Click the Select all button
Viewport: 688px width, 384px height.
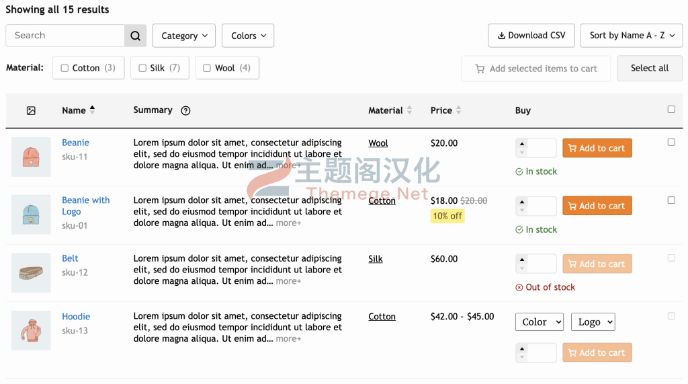pyautogui.click(x=650, y=68)
